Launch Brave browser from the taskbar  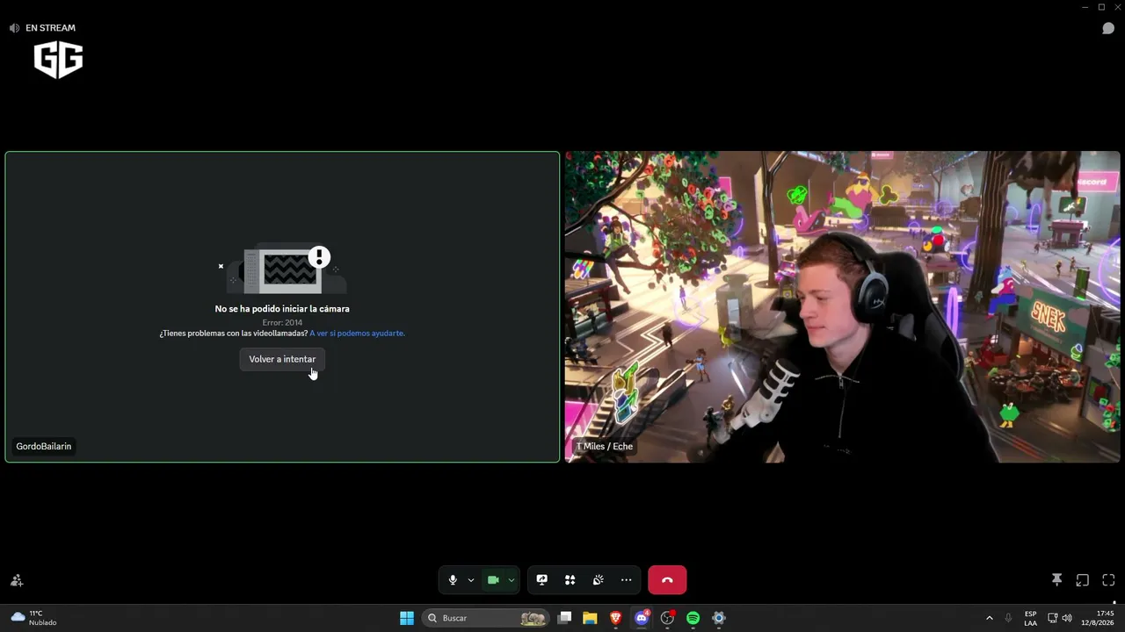point(616,618)
